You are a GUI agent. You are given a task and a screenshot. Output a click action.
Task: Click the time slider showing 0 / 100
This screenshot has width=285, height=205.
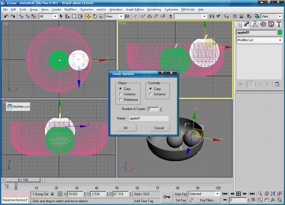23,180
